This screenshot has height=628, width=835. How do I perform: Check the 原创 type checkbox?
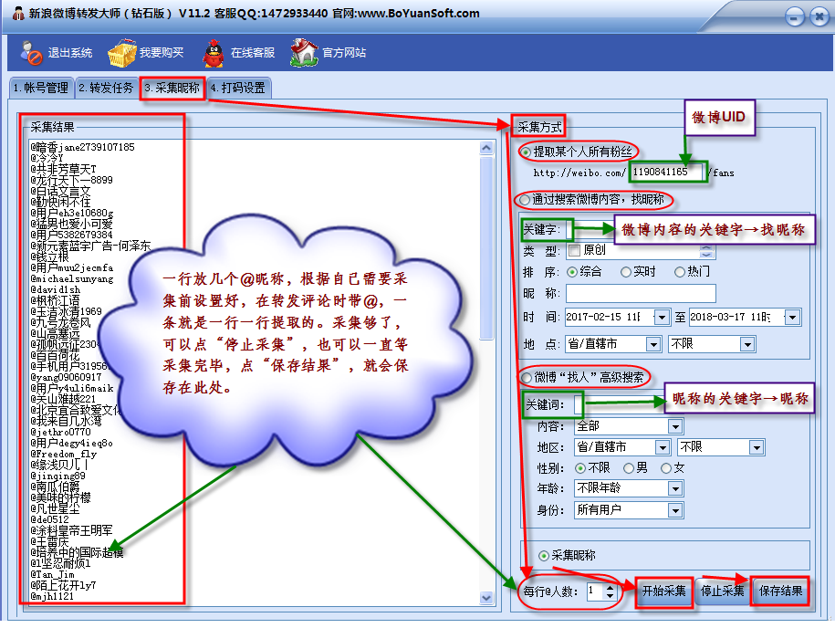click(574, 250)
